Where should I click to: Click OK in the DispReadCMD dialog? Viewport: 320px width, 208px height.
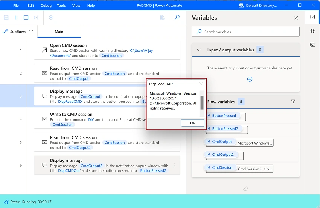pyautogui.click(x=192, y=123)
